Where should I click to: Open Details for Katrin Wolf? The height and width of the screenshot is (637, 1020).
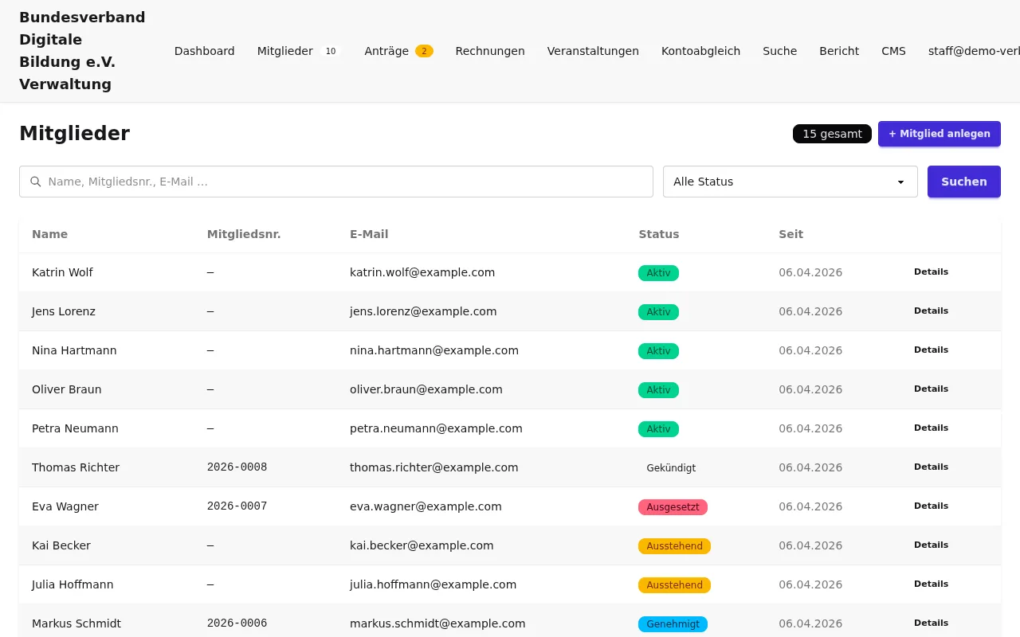coord(931,272)
